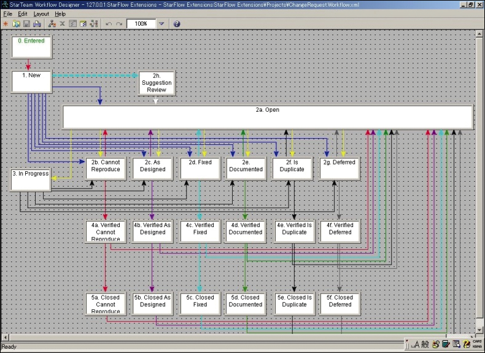The width and height of the screenshot is (485, 353).
Task: Open the Layout menu
Action: click(x=41, y=14)
